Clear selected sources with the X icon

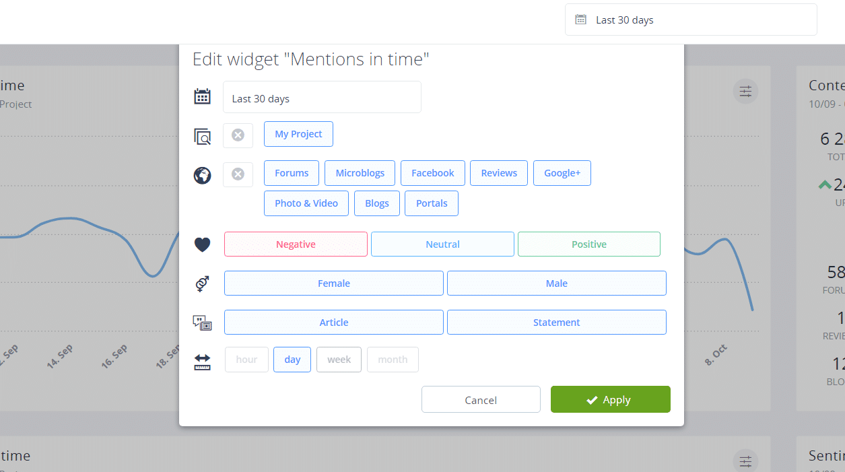click(x=238, y=174)
